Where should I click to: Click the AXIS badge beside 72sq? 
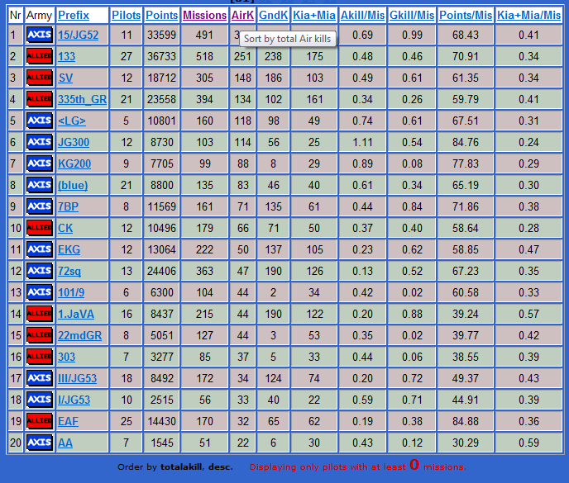40,271
